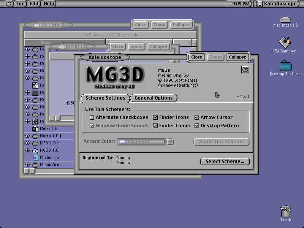Click MG3D 1.0 window horizontal scrollbar left arrow

point(52,118)
